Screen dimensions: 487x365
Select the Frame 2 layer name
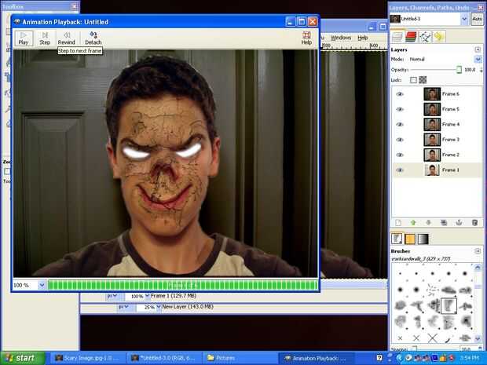(451, 155)
